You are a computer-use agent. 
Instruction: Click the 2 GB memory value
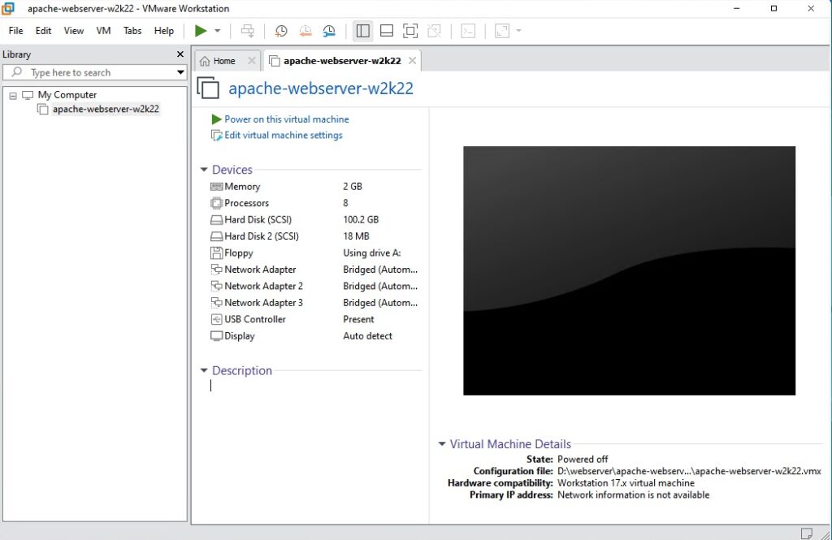[353, 187]
